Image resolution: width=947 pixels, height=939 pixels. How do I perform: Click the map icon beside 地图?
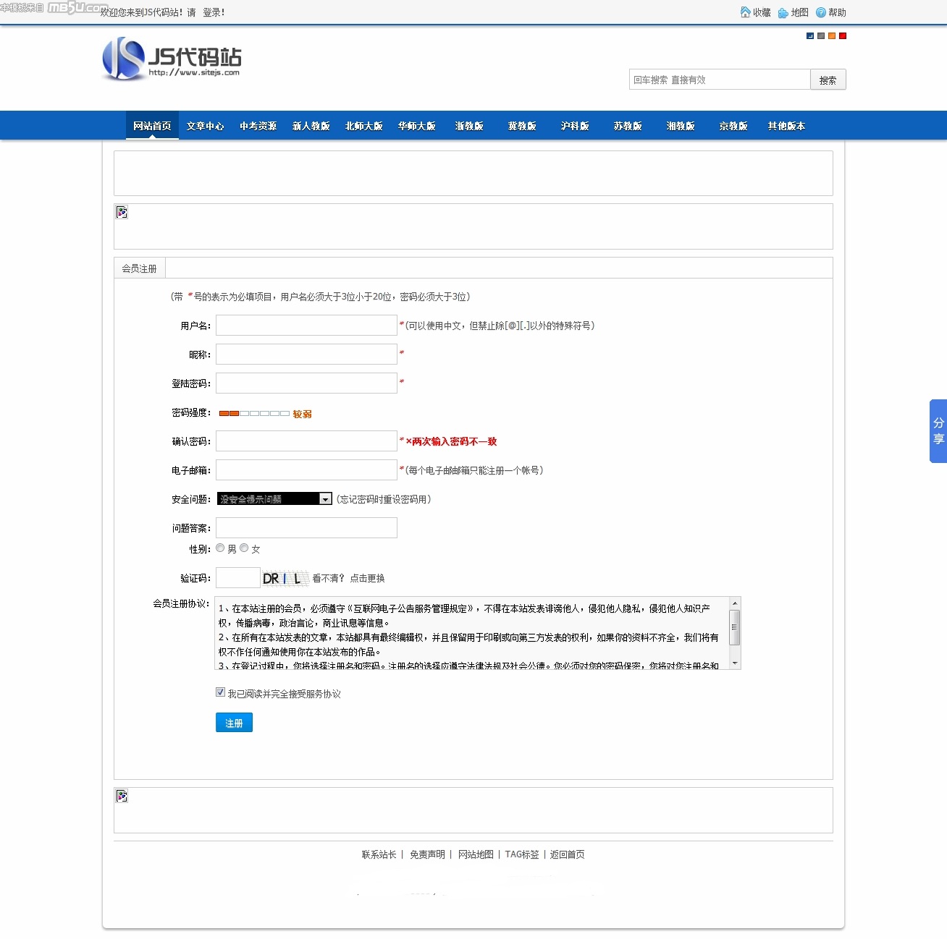click(783, 13)
